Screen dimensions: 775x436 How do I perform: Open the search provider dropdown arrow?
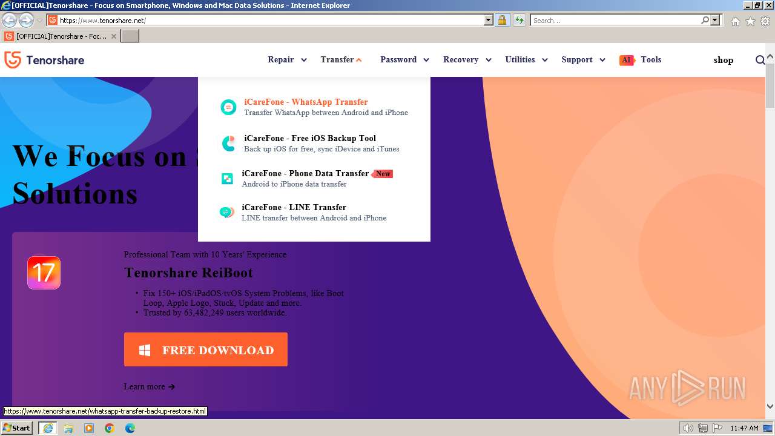pos(715,20)
